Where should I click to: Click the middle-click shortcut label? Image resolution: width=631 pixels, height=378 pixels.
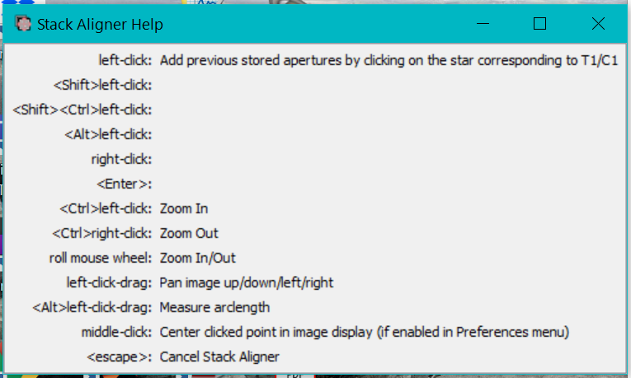point(116,332)
